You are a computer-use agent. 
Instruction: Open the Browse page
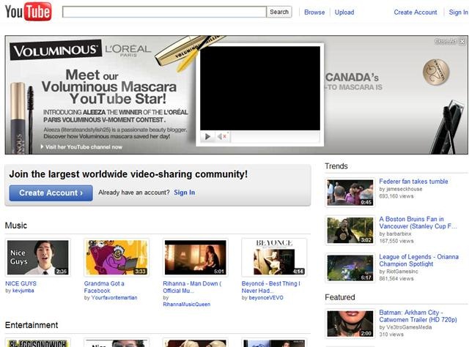pos(314,12)
